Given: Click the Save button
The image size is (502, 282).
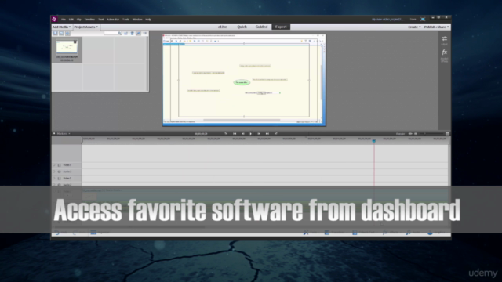Looking at the screenshot, I should tap(413, 19).
